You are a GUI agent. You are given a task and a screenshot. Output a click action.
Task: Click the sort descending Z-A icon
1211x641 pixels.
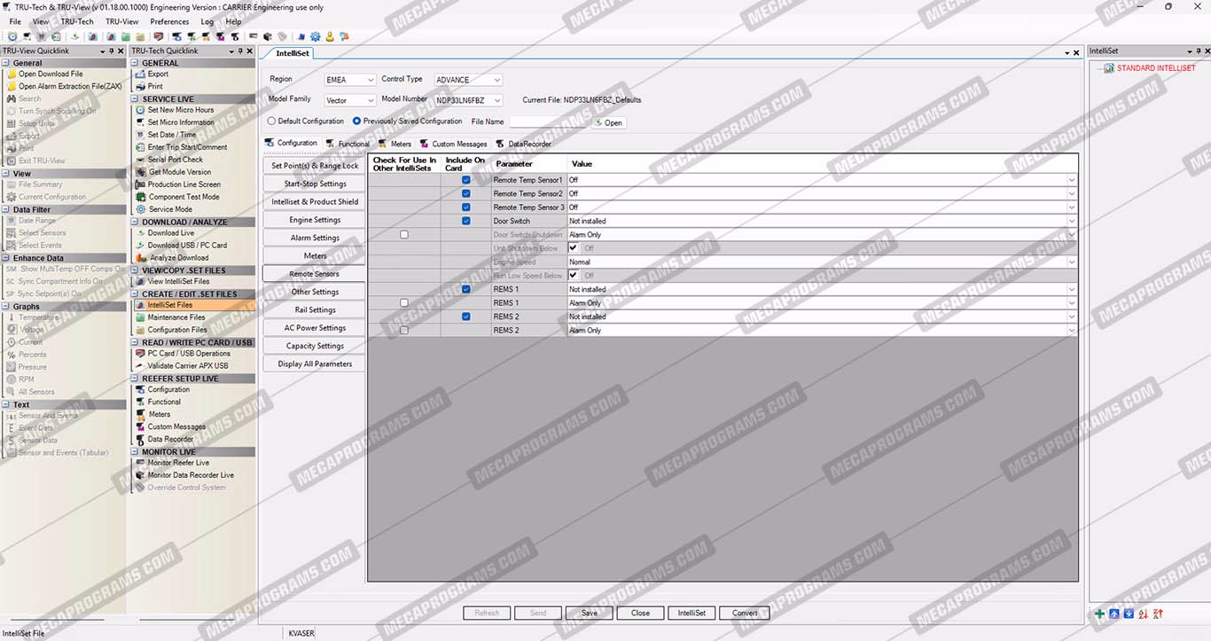point(1158,614)
